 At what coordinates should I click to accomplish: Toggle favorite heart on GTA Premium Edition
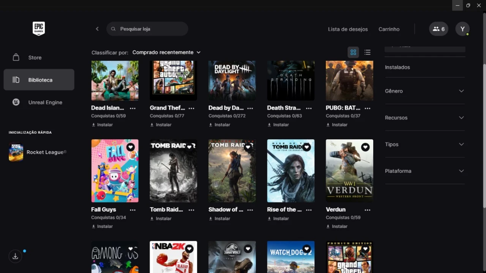(x=365, y=249)
